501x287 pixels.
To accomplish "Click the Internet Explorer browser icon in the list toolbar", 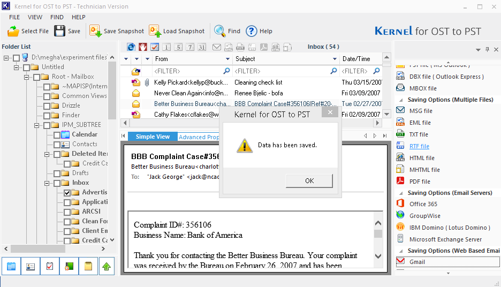I will (x=131, y=47).
